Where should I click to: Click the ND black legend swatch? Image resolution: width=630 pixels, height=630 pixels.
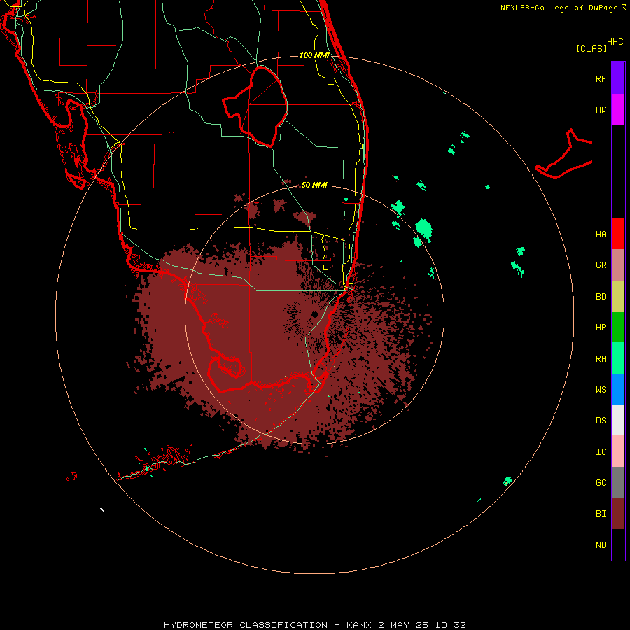(618, 545)
